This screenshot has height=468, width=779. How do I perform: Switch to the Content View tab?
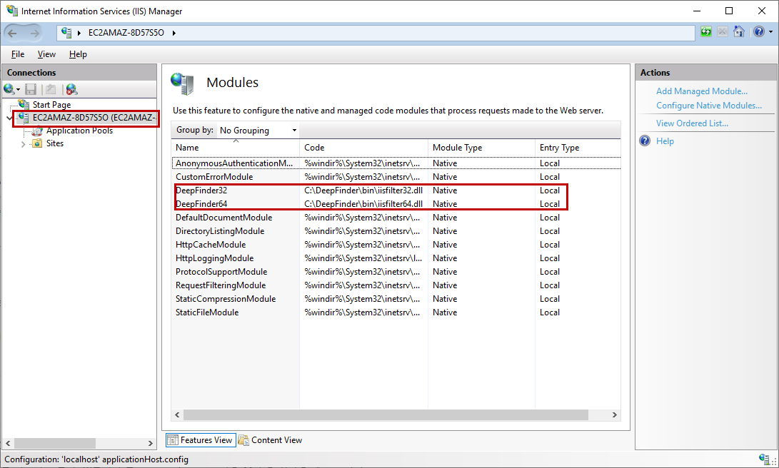click(x=271, y=440)
